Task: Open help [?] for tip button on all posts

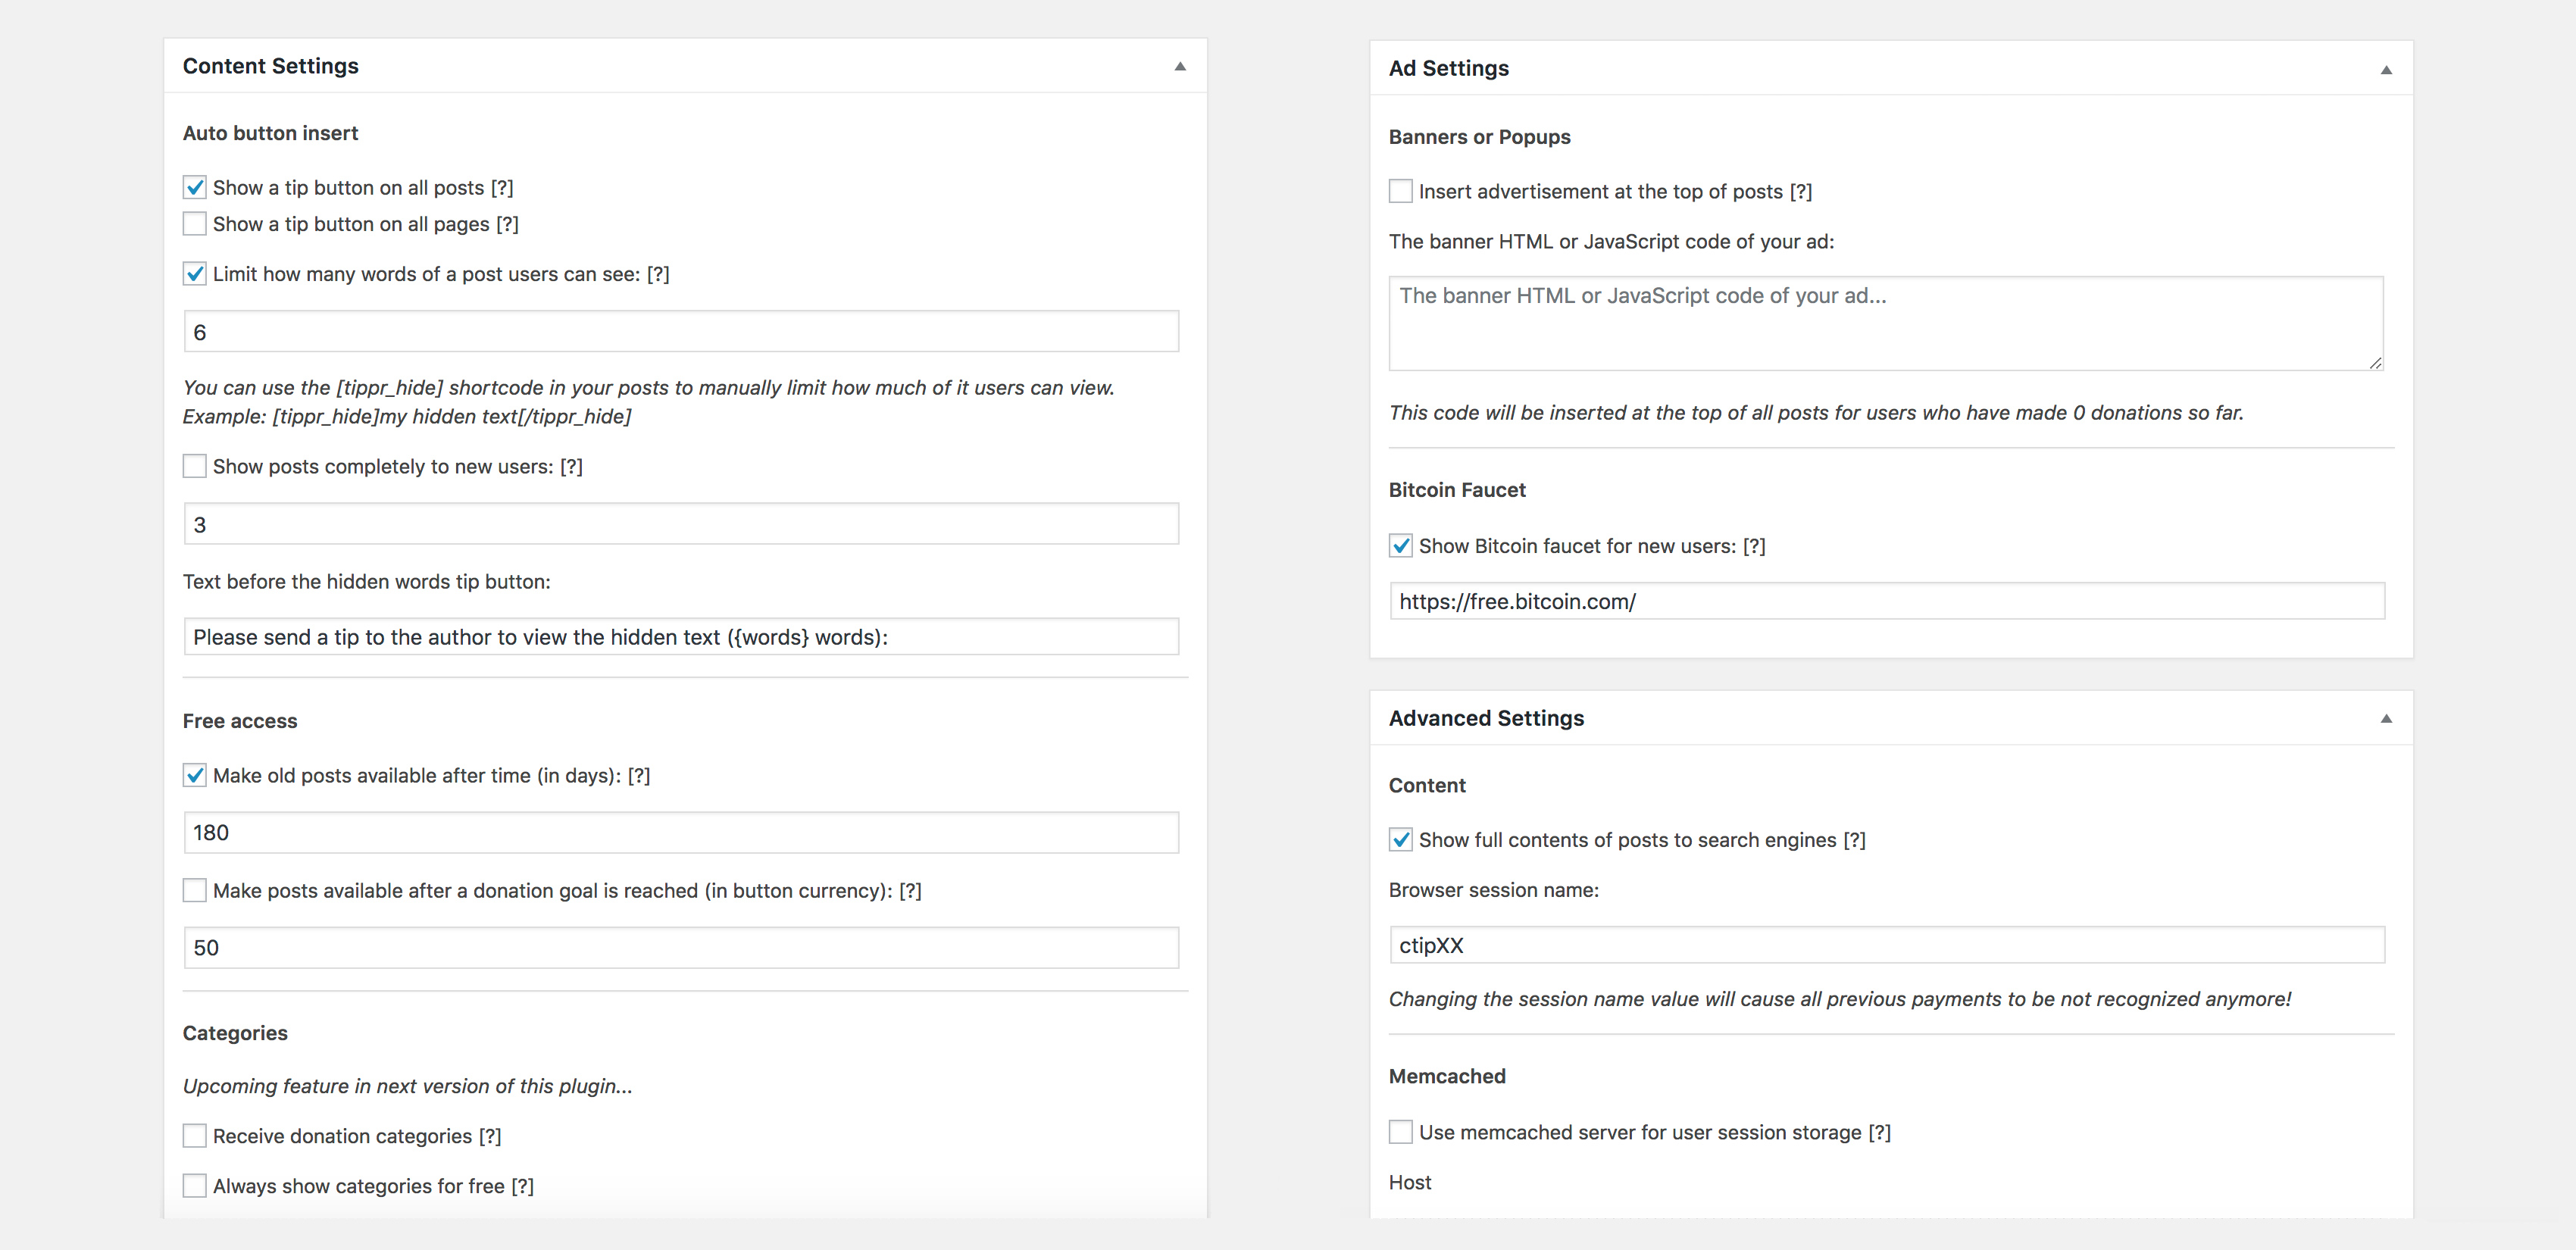Action: [x=502, y=188]
